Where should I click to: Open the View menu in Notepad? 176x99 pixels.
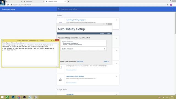(17, 43)
